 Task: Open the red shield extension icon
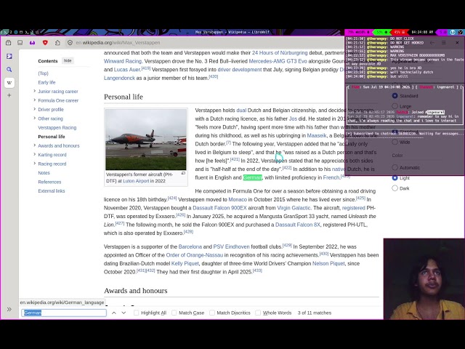click(45, 43)
